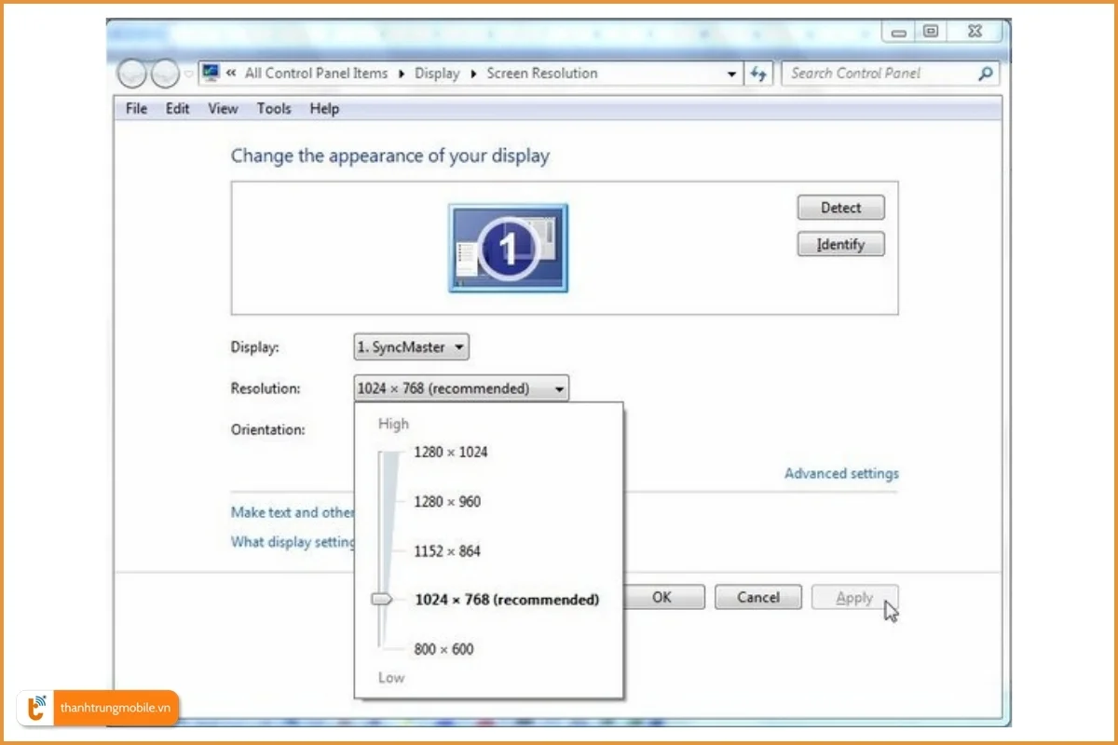Open the File menu
Viewport: 1118px width, 745px height.
point(136,109)
